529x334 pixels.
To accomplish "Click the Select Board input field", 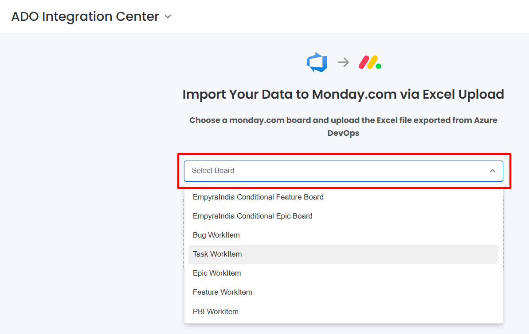I will (x=344, y=171).
